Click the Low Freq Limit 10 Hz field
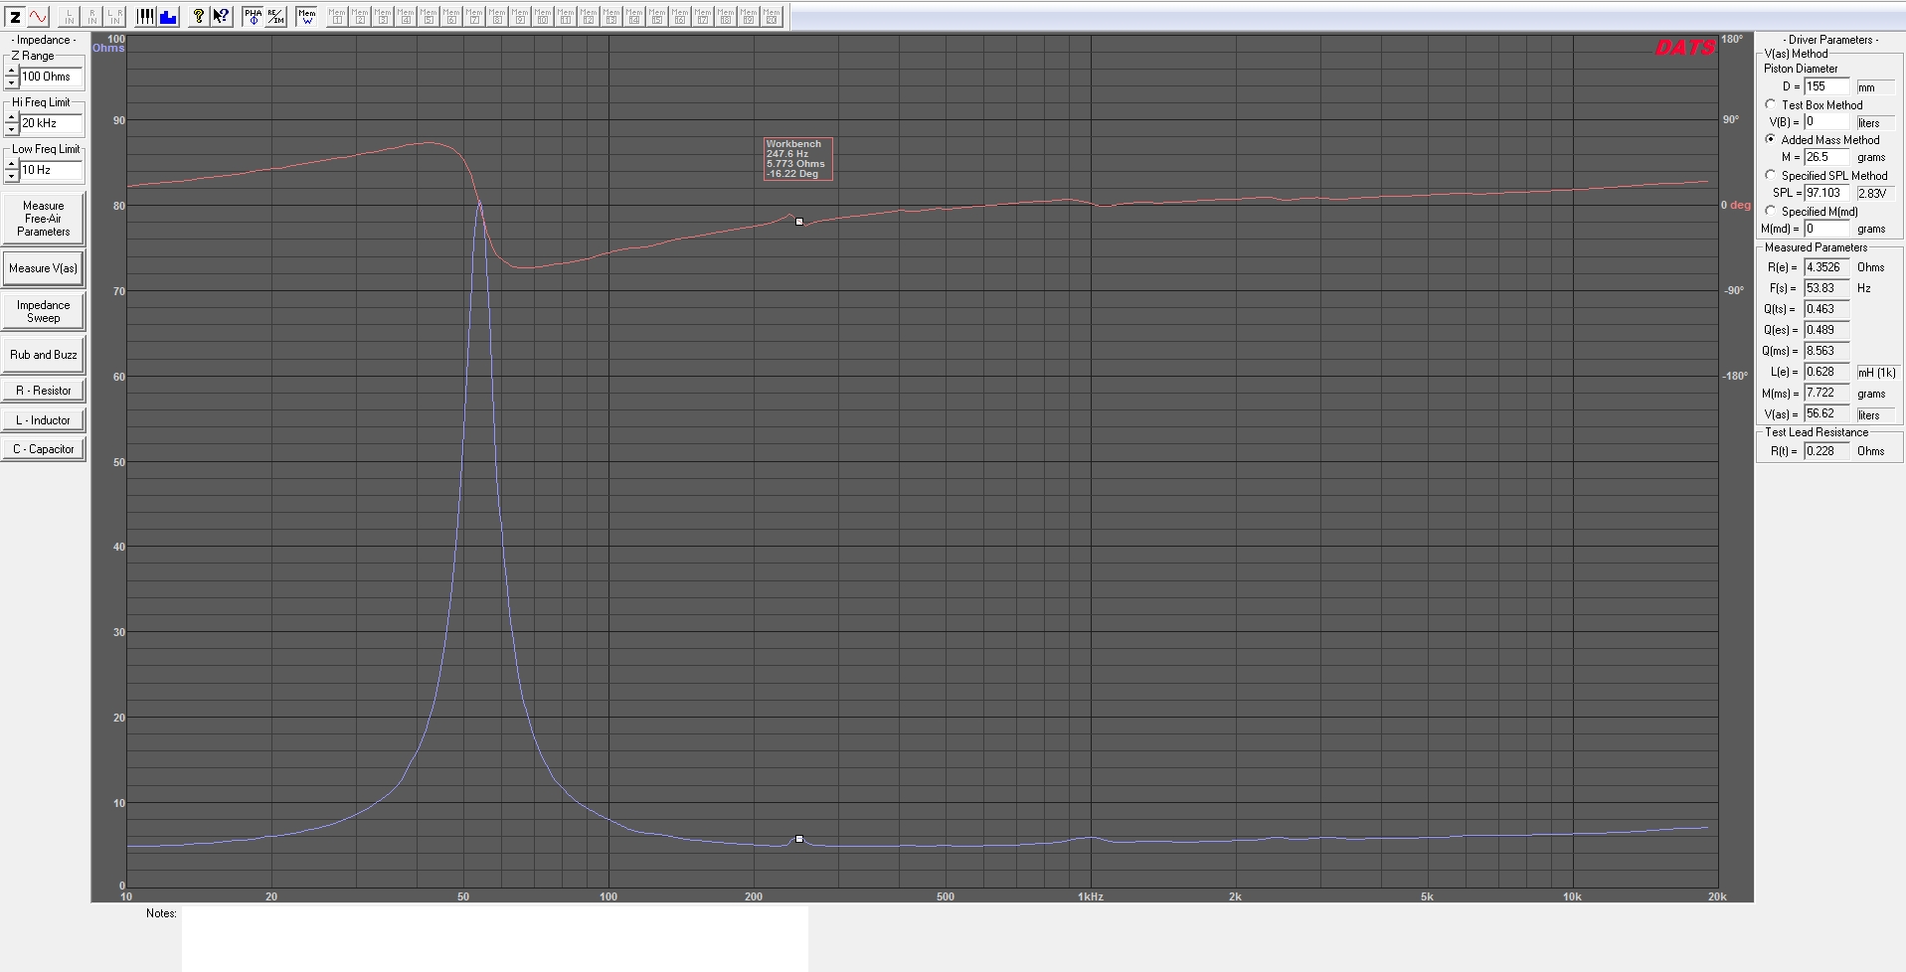 52,170
